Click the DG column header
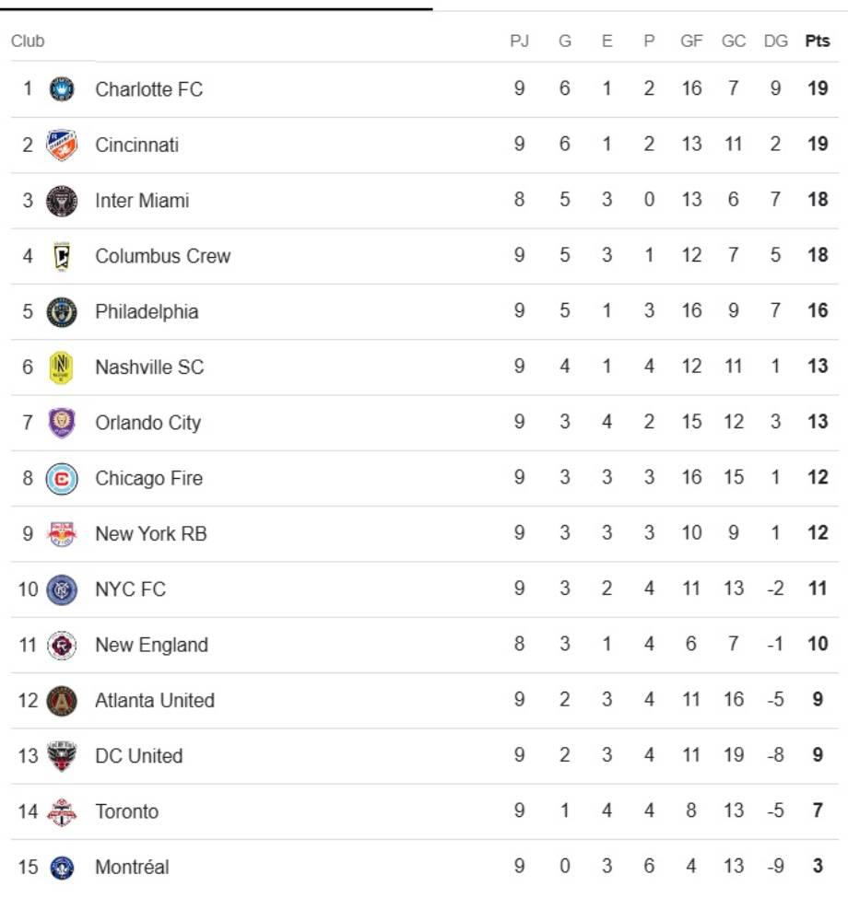 [775, 41]
